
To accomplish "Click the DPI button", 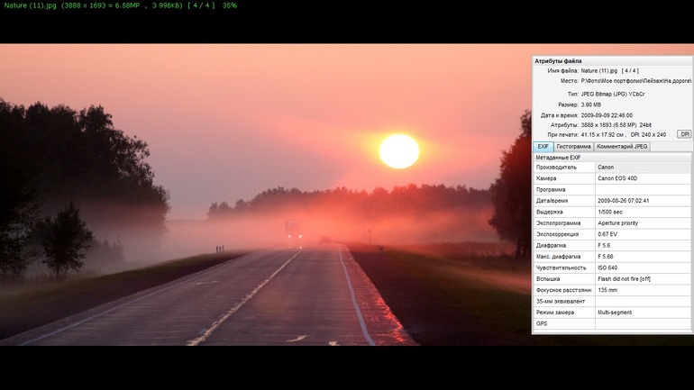I will point(684,134).
